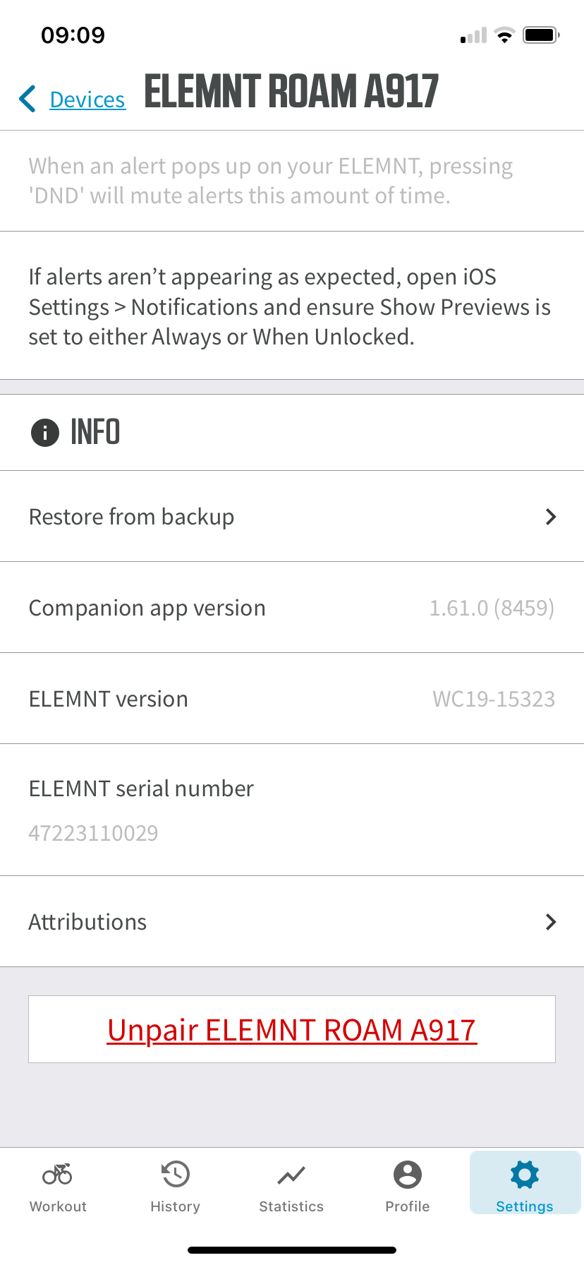This screenshot has height=1265, width=584.
Task: Tap the Profile person icon
Action: (408, 1174)
